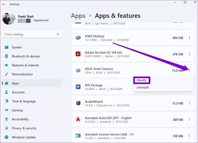The height and width of the screenshot is (143, 198).
Task: Click the Apps breadcrumb link
Action: [x=78, y=16]
